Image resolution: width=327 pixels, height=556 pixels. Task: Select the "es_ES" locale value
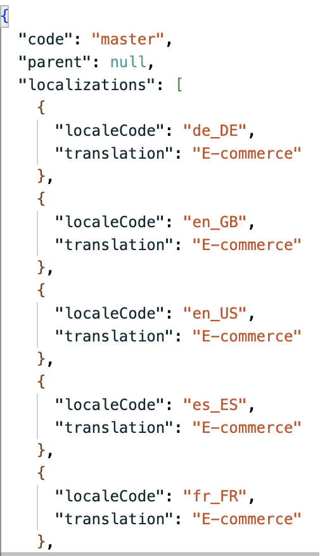pyautogui.click(x=215, y=405)
